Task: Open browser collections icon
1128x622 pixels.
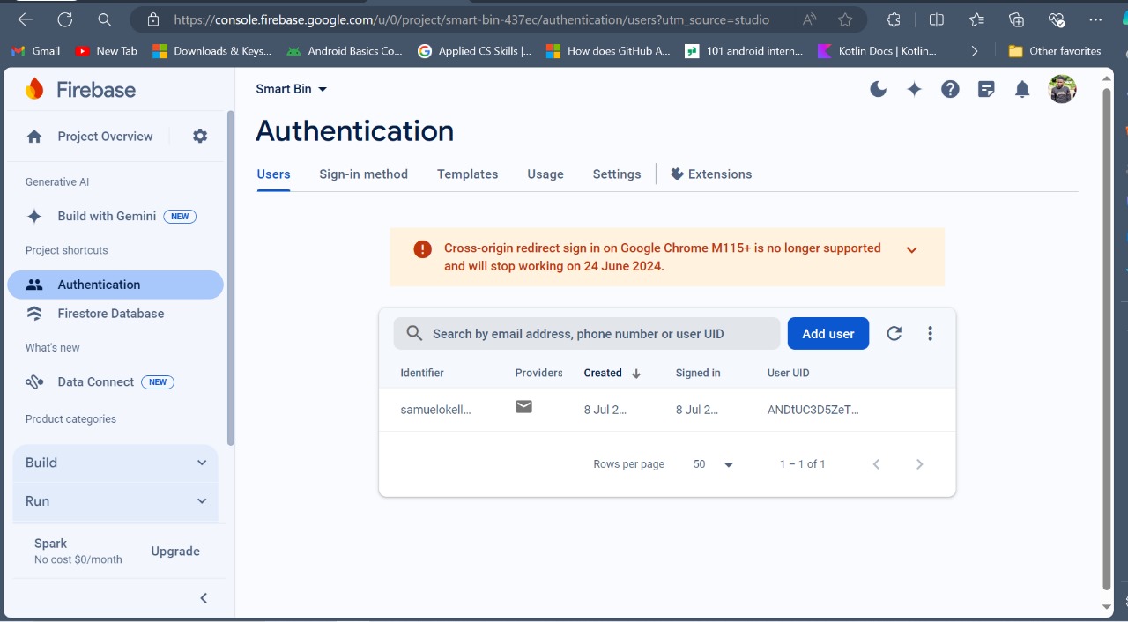Action: [1016, 19]
